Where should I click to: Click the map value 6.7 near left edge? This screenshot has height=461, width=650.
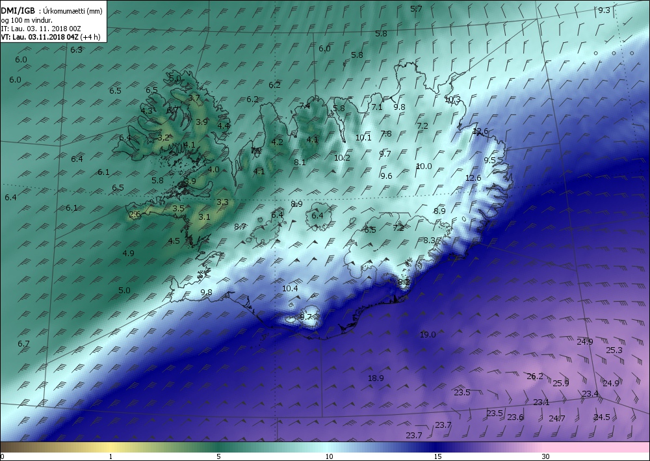click(x=23, y=344)
